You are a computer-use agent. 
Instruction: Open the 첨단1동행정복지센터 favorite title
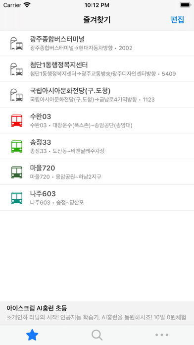click(59, 65)
